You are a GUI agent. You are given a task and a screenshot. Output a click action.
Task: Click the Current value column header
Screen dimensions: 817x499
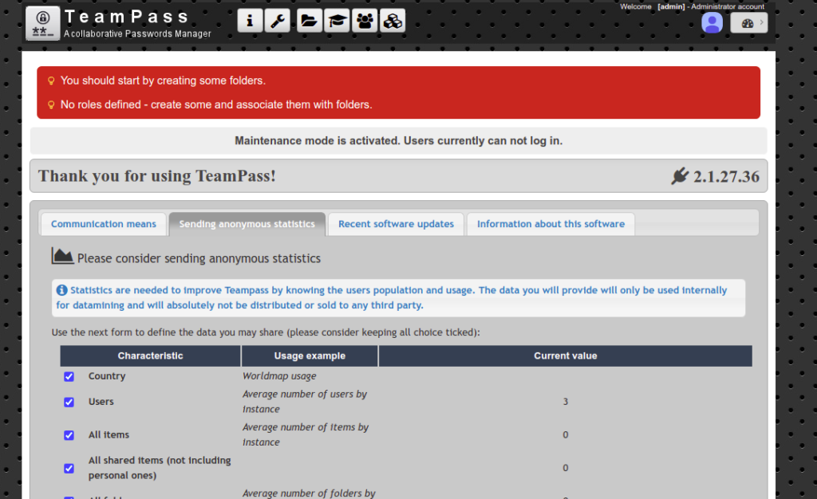click(566, 356)
